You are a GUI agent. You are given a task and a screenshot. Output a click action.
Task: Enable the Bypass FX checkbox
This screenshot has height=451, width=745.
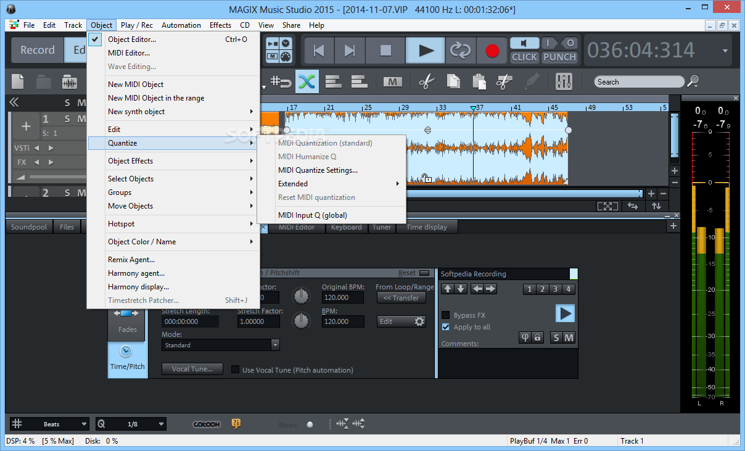[x=446, y=315]
